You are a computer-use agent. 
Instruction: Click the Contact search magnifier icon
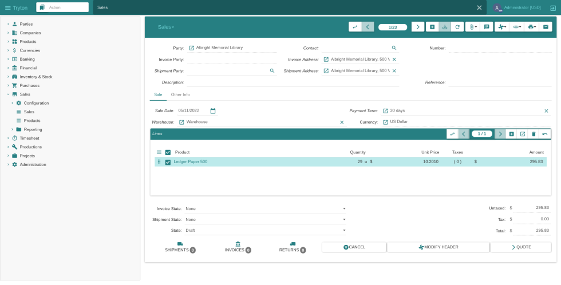click(394, 48)
